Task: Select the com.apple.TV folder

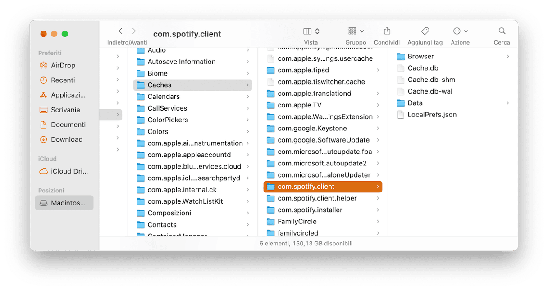Action: (323, 105)
